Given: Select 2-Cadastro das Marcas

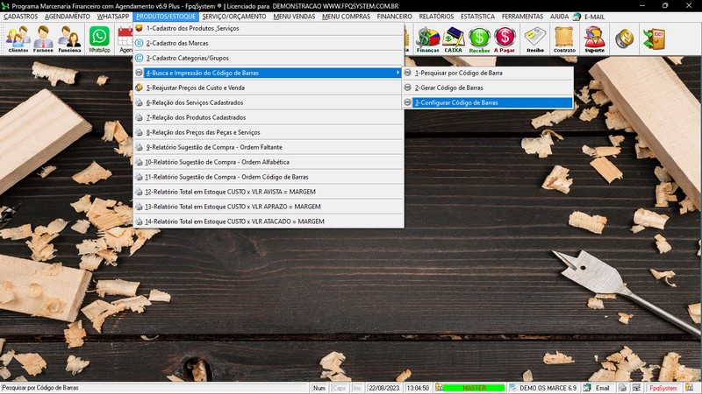Looking at the screenshot, I should pyautogui.click(x=269, y=43).
